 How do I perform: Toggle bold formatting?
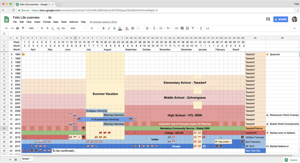(104, 28)
